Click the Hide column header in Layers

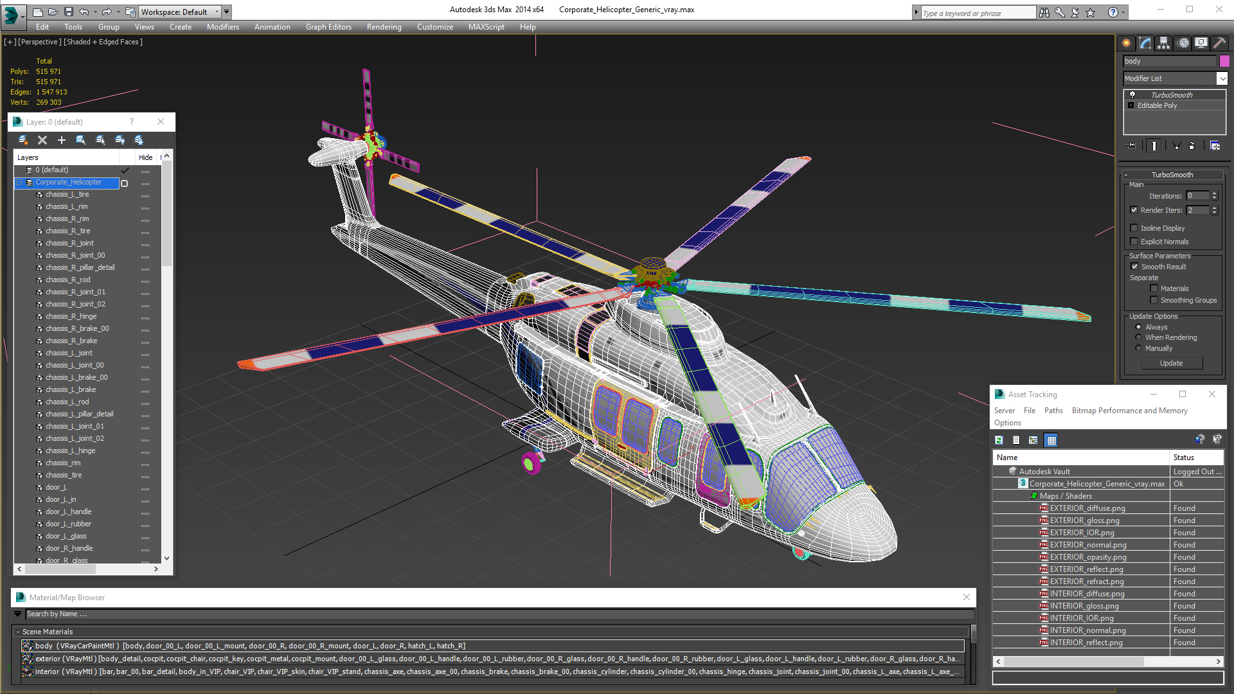(x=146, y=157)
